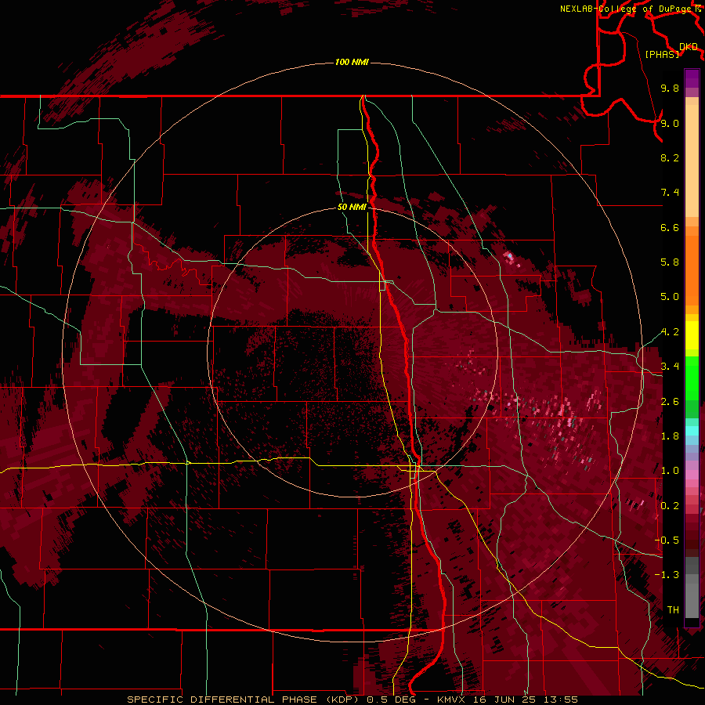Click the 3.4 value on the color scale
This screenshot has width=705, height=705.
tap(670, 367)
